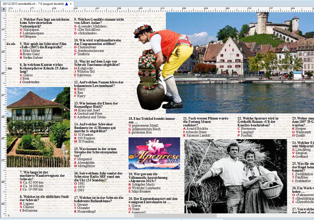Click answer 'Albrecht Dürer' in question 21
The image size is (314, 220).
[x=197, y=132]
